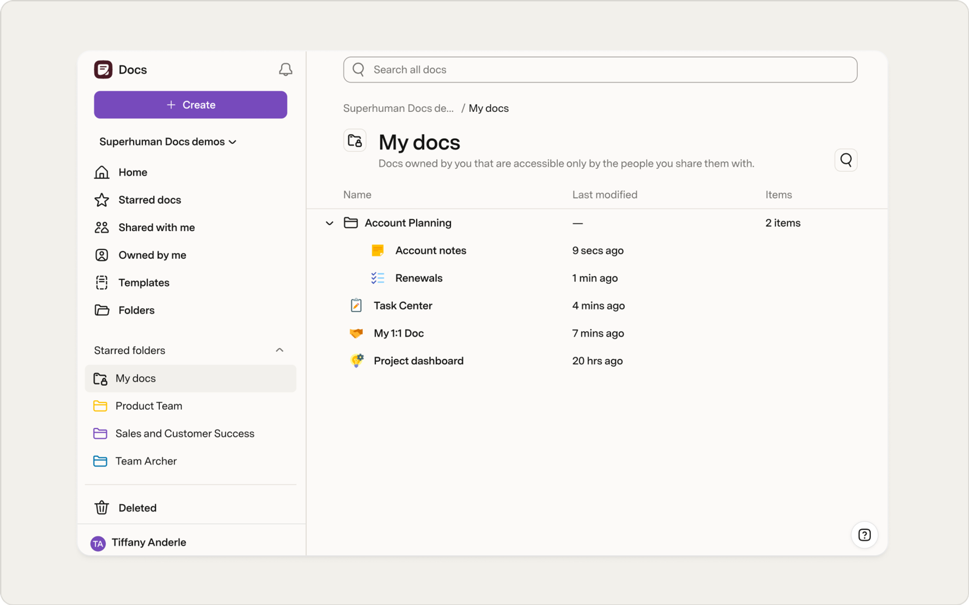Open Owned by me
The image size is (969, 605).
152,255
